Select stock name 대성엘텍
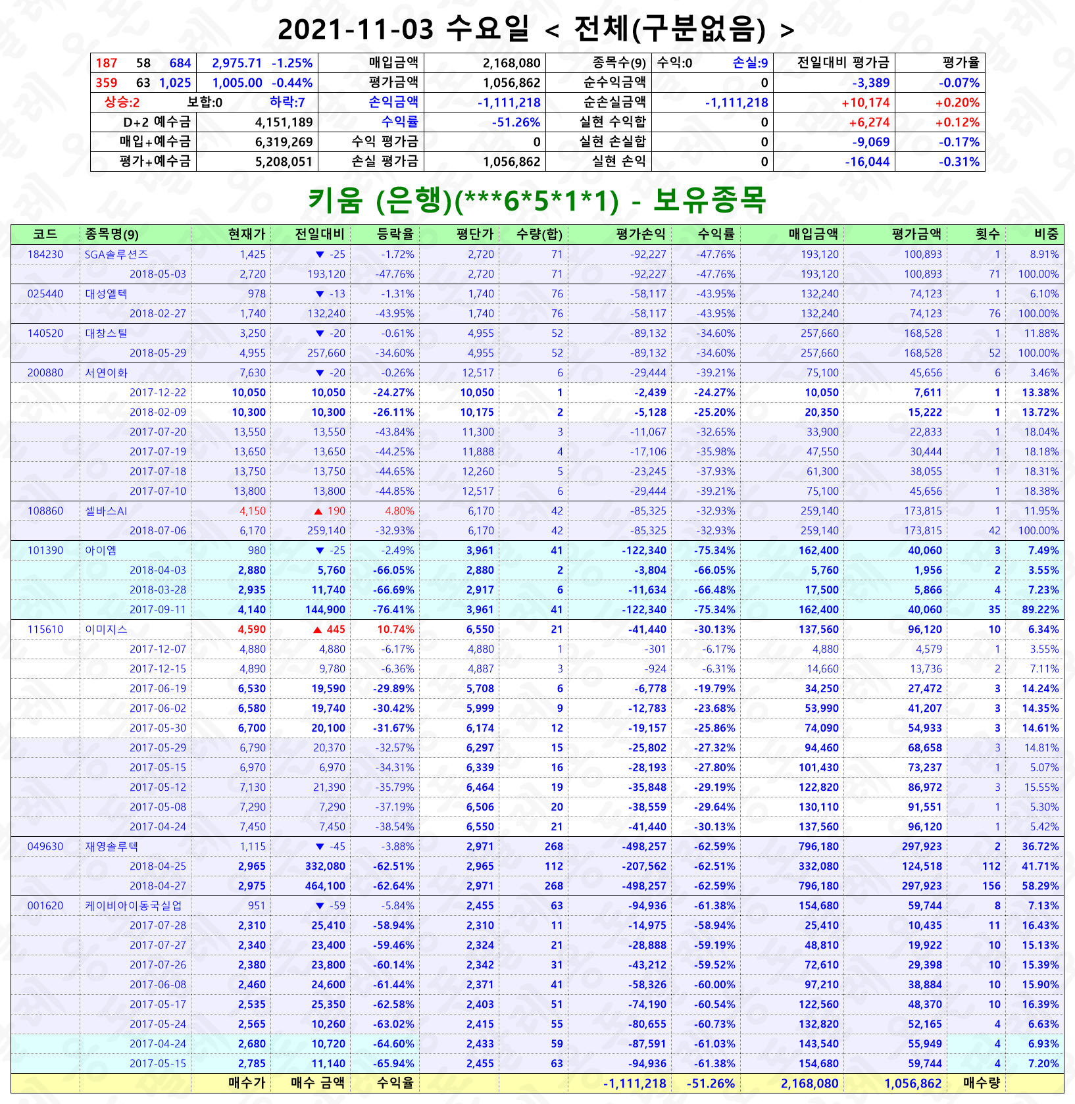 [106, 294]
